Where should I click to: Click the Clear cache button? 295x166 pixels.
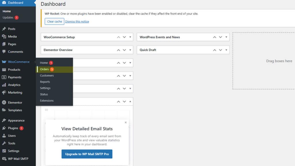pos(54,21)
